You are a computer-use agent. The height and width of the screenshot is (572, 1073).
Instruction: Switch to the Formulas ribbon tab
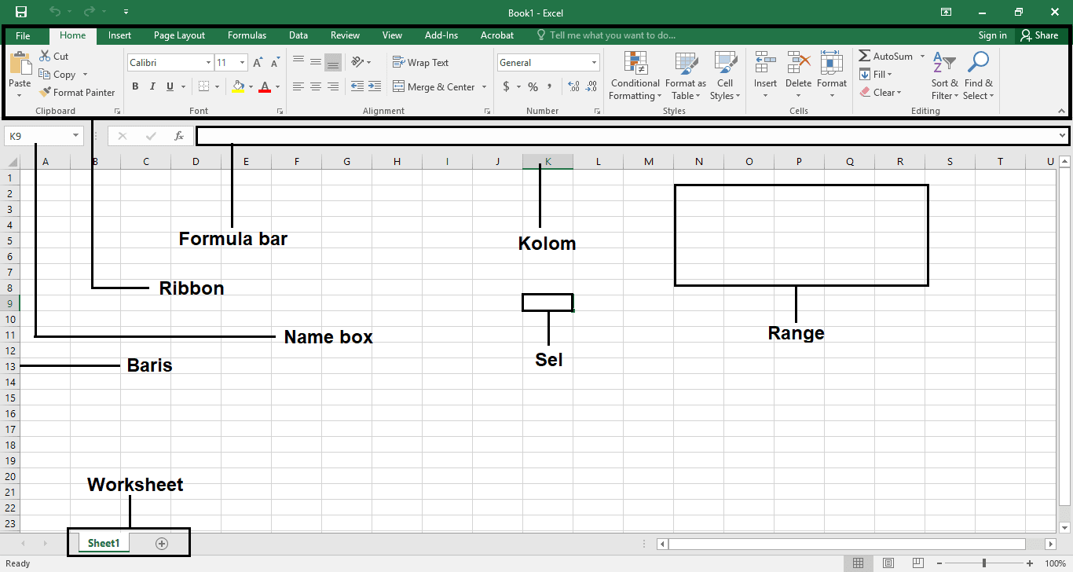pyautogui.click(x=247, y=35)
